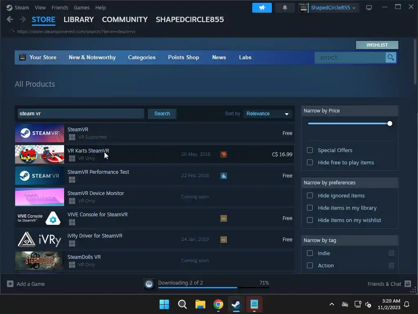Click the steam vr search term field

point(80,114)
